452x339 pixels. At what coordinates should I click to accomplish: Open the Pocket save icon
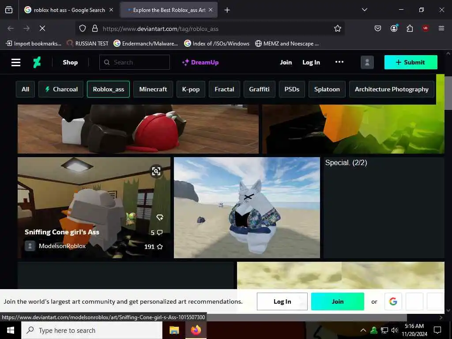pos(378,28)
